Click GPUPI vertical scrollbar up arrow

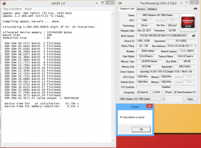pyautogui.click(x=113, y=14)
